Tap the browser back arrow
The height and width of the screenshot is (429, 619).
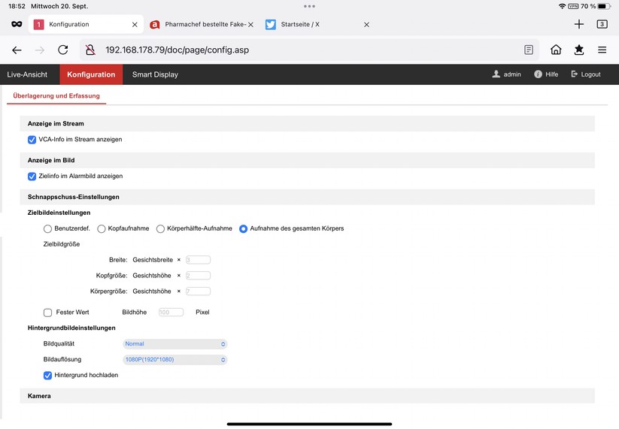(x=17, y=50)
